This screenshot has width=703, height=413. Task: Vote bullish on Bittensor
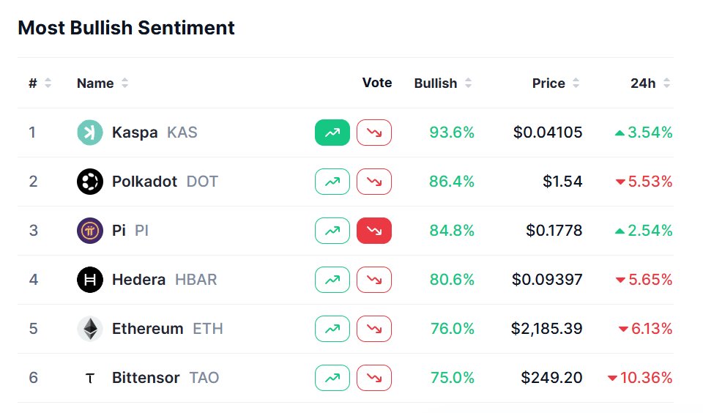tap(332, 378)
